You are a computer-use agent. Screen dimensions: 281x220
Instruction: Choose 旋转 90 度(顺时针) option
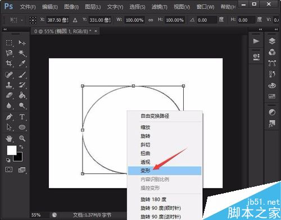165,208
